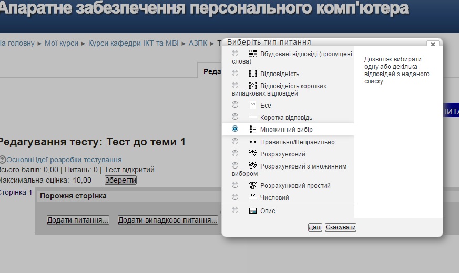
Task: Click the Есе label text
Action: click(x=266, y=105)
